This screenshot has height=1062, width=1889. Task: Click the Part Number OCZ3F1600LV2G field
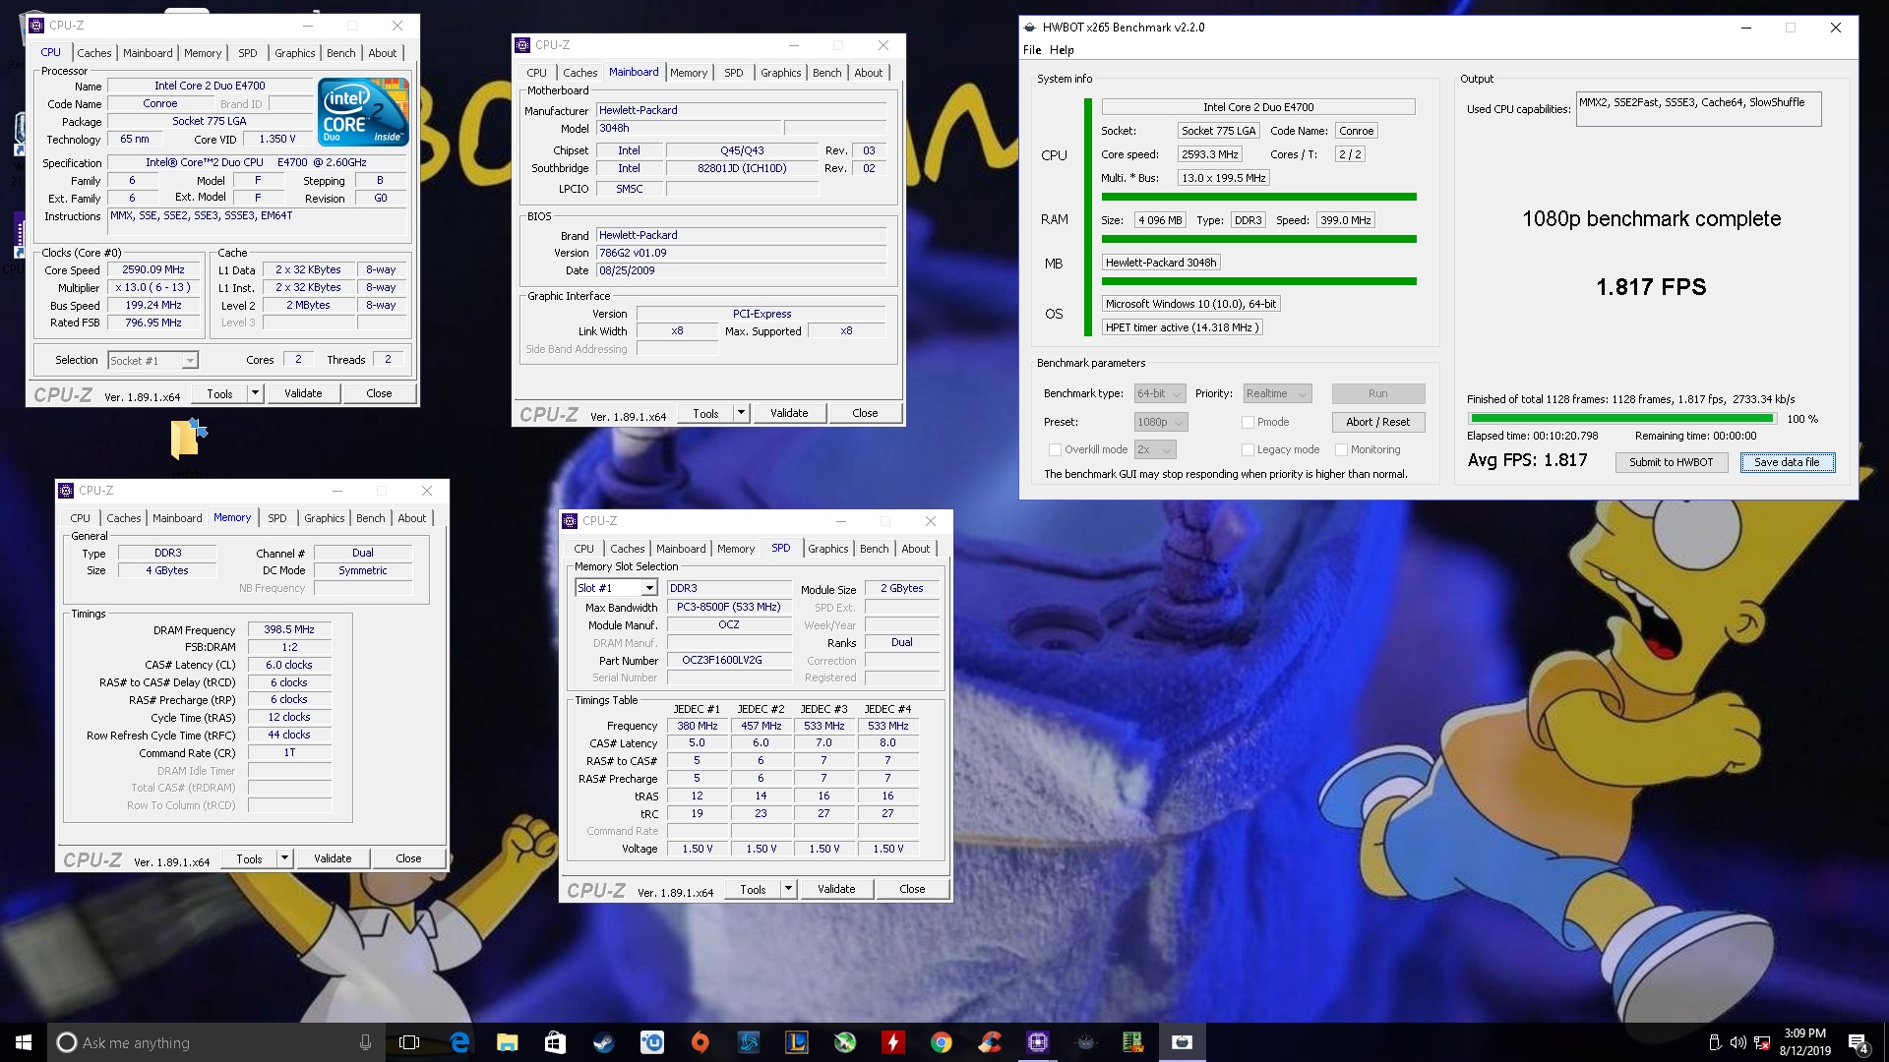(729, 660)
